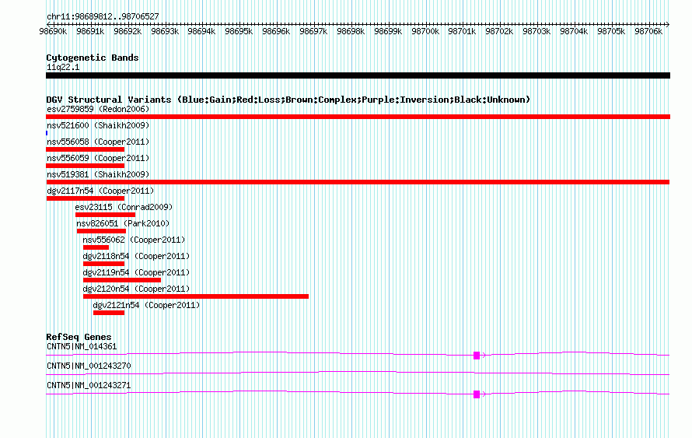This screenshot has width=692, height=438.
Task: Click the CNTN5|NM_001243270 magenta transcript line
Action: [x=358, y=373]
